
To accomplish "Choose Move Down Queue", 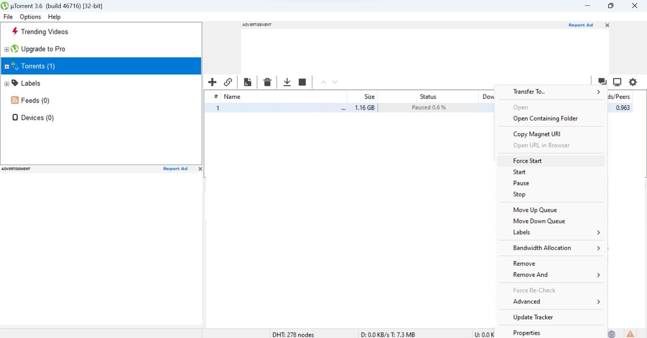I will pos(551,221).
